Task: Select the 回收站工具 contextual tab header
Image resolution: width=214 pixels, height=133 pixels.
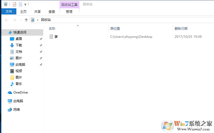Action: (x=69, y=5)
